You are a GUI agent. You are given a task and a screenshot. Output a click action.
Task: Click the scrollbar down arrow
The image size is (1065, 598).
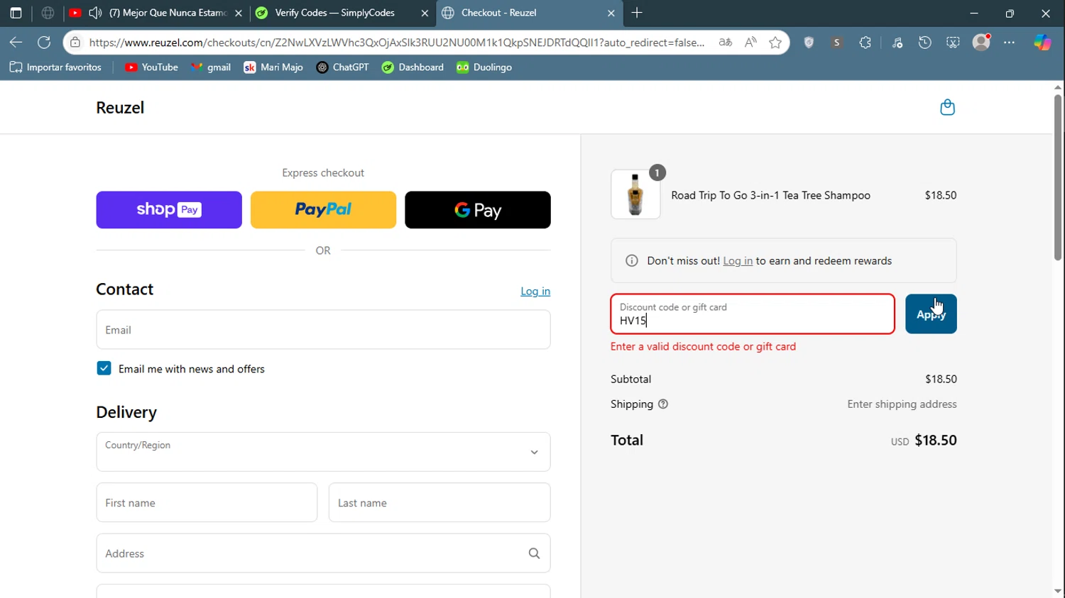click(1058, 591)
